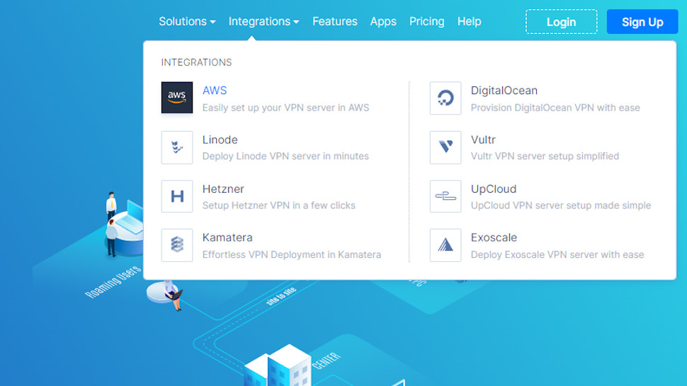The width and height of the screenshot is (687, 386).
Task: Open the Solutions dropdown menu
Action: point(187,21)
